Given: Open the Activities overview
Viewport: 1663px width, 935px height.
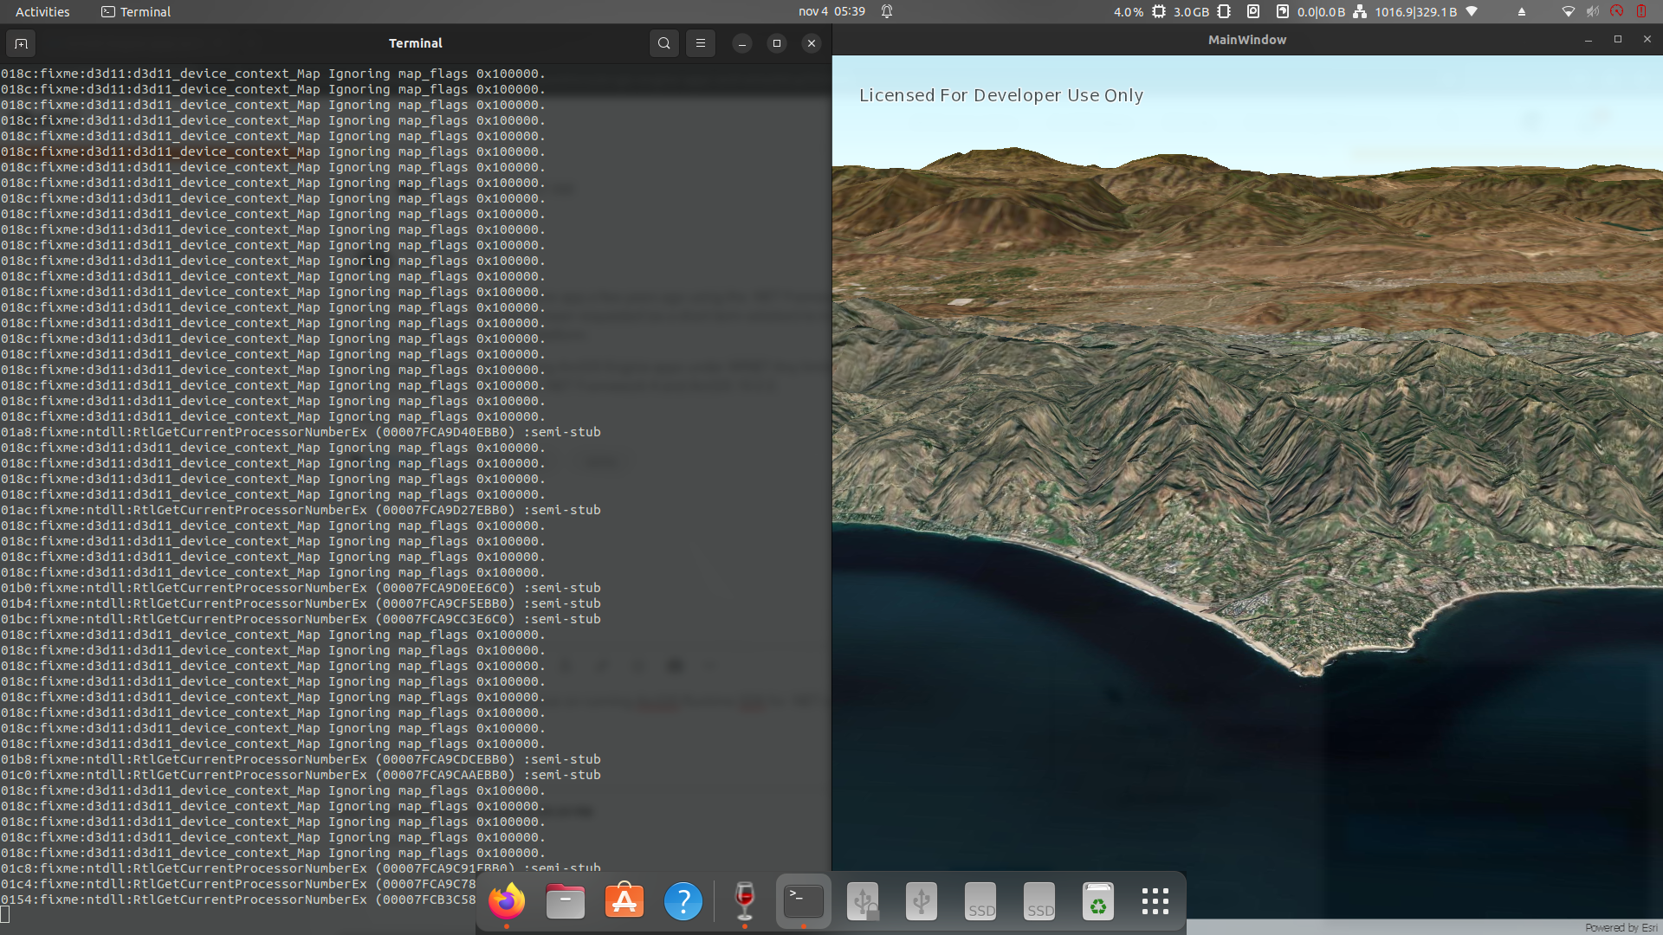Looking at the screenshot, I should (42, 11).
